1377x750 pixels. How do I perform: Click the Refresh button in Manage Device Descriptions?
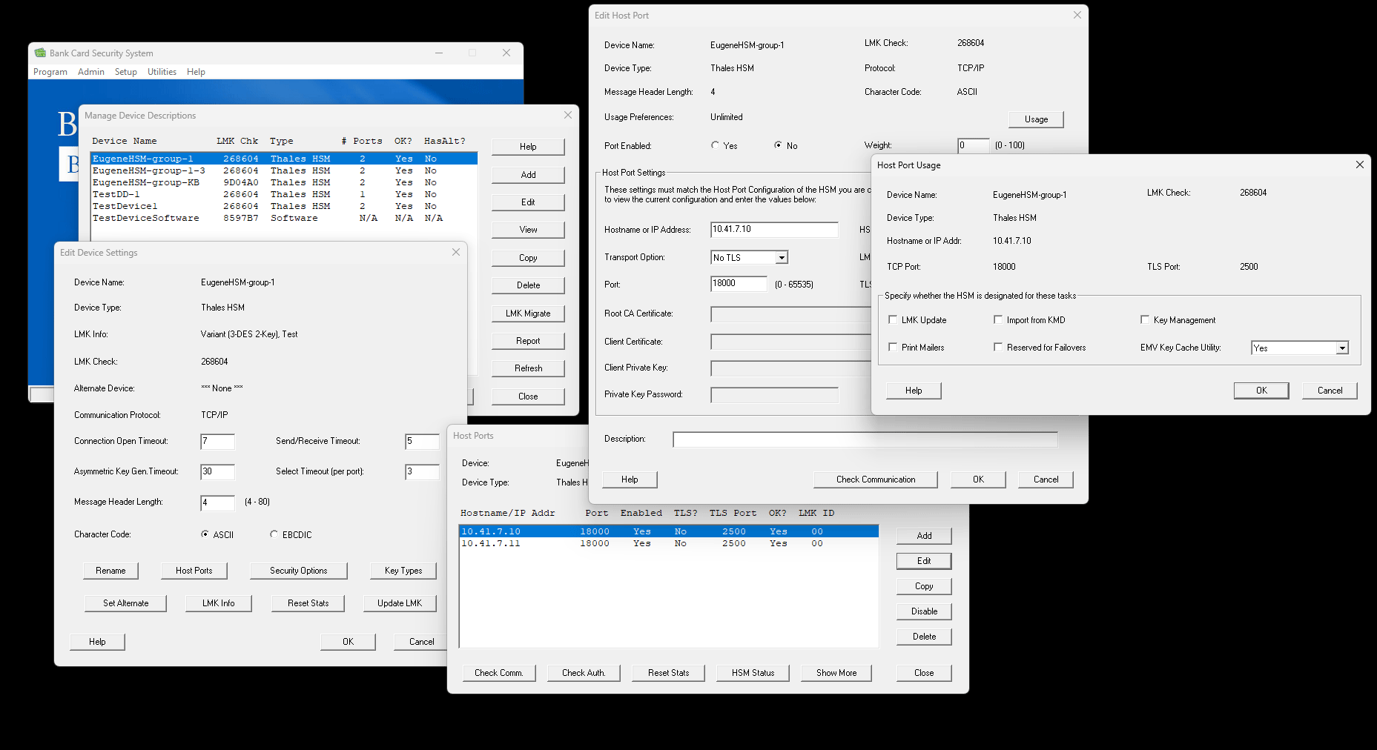pyautogui.click(x=528, y=368)
